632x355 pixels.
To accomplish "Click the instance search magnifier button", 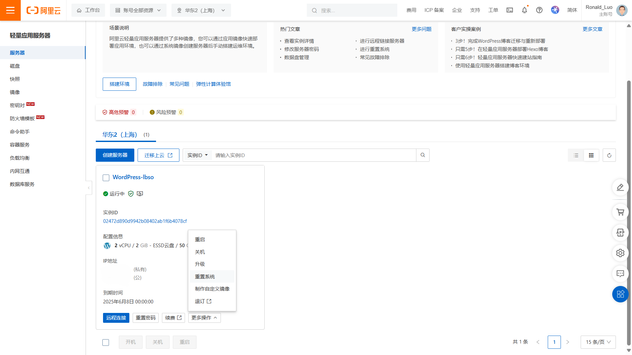I will [423, 155].
